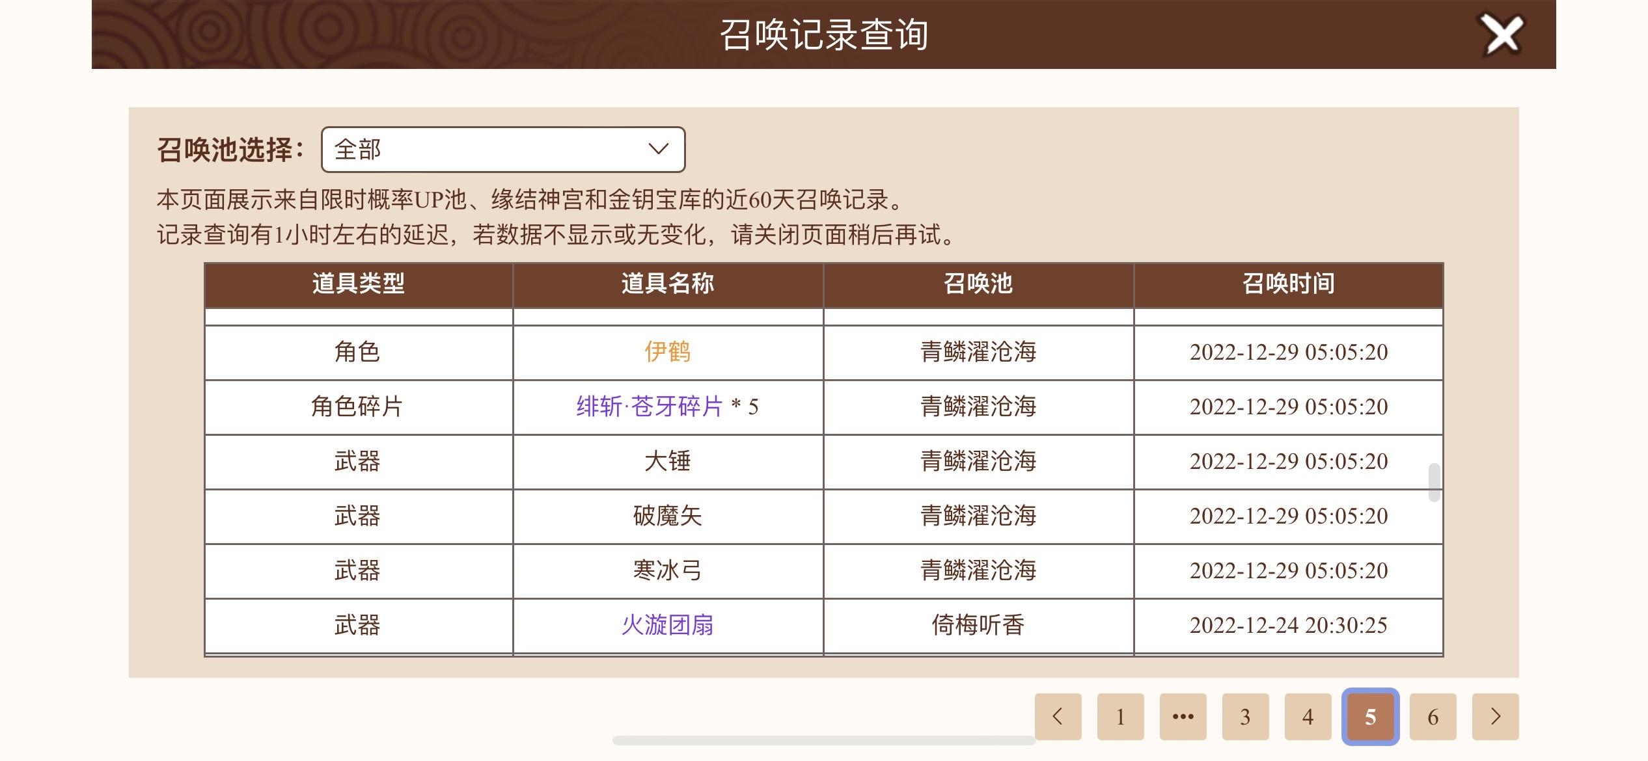Select current page 5 button

1371,717
